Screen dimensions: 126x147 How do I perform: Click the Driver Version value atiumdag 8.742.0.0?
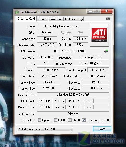73,95
